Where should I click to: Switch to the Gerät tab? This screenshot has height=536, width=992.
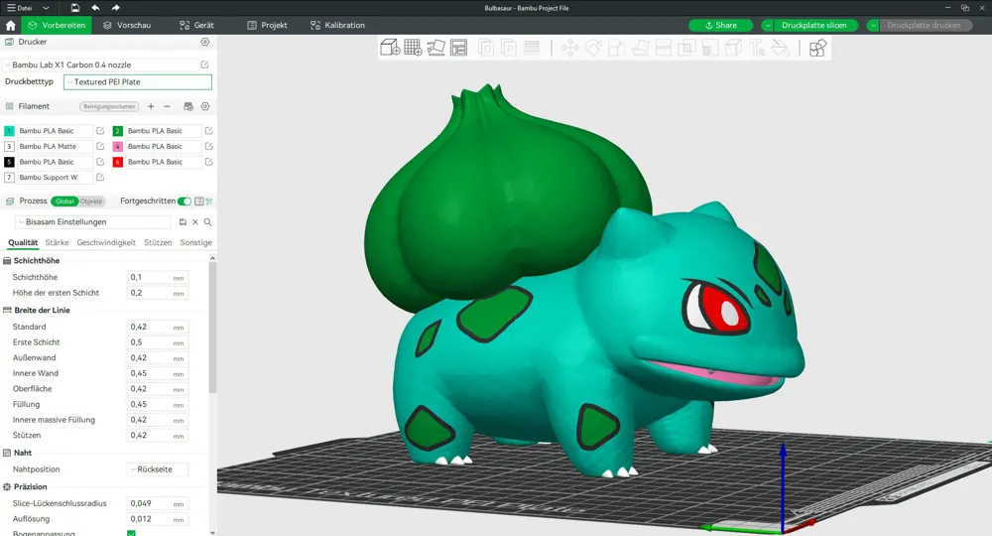click(x=196, y=26)
